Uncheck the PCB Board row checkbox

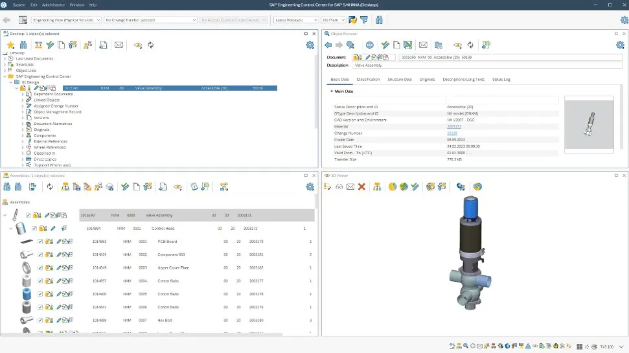40,242
